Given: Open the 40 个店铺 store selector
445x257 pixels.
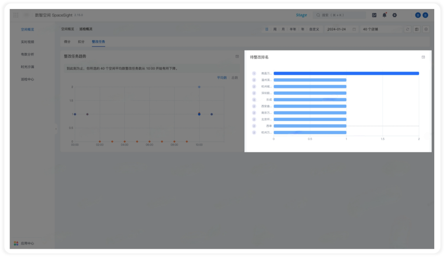Looking at the screenshot, I should point(381,29).
